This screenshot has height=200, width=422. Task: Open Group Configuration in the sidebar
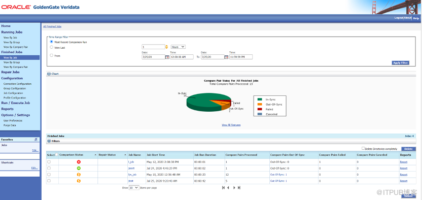tap(15, 88)
